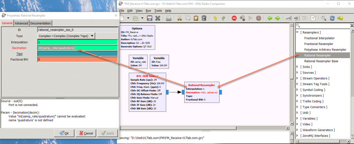Click the Cancel button
The width and height of the screenshot is (354, 144).
click(x=85, y=133)
